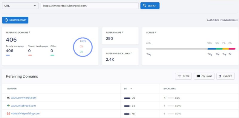Click the Update Report button
The image size is (239, 118).
pyautogui.click(x=15, y=20)
